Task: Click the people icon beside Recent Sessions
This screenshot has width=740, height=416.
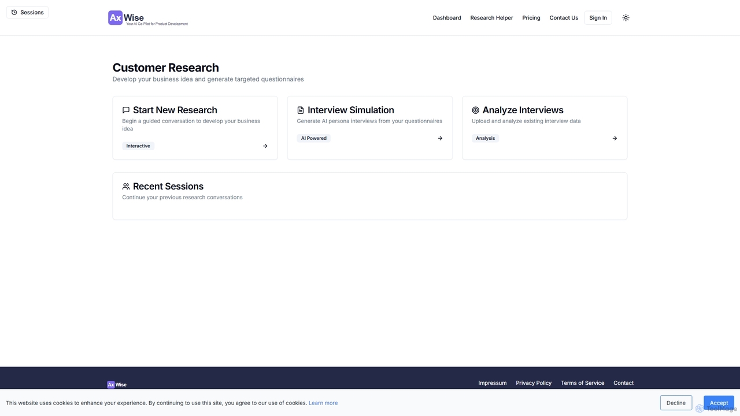Action: pyautogui.click(x=126, y=187)
